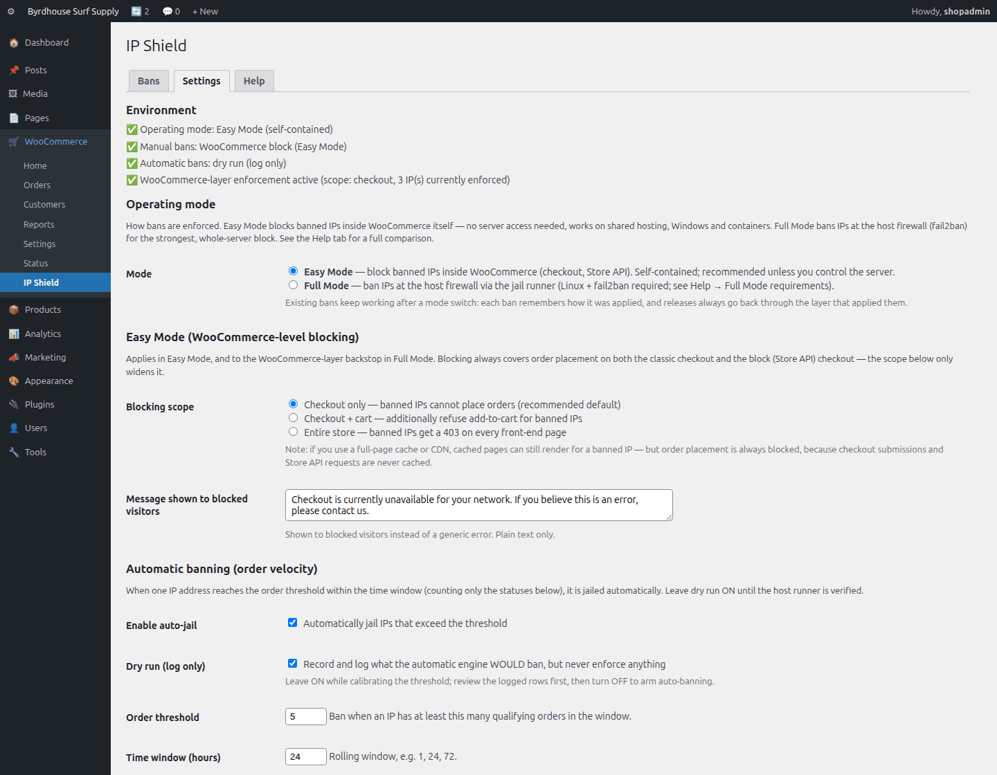
Task: Toggle the Enable auto-jail checkbox
Action: [293, 623]
